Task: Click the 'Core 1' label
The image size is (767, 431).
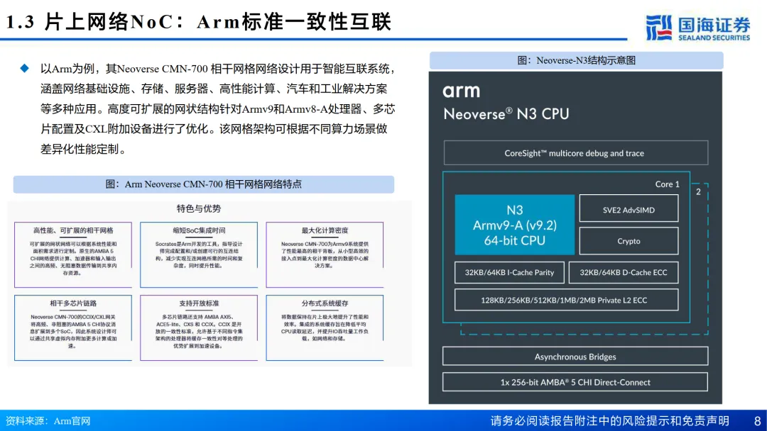Action: click(x=667, y=184)
